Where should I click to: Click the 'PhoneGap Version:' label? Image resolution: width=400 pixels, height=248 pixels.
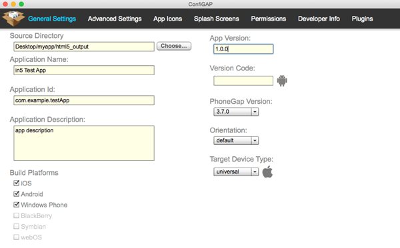click(241, 102)
